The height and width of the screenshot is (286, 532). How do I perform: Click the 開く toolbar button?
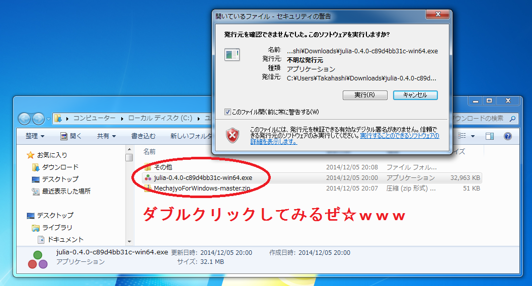click(71, 136)
